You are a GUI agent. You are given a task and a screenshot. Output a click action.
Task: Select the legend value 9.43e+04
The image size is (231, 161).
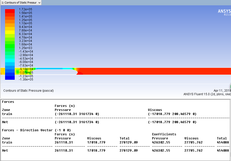click(x=26, y=27)
